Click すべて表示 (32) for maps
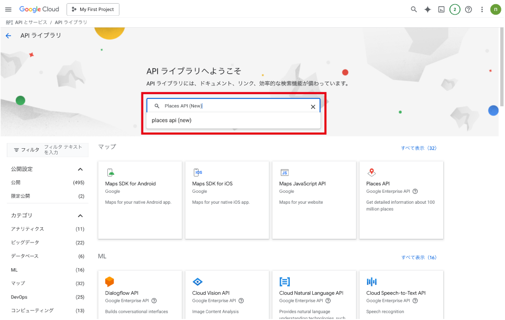505x320 pixels. [419, 148]
